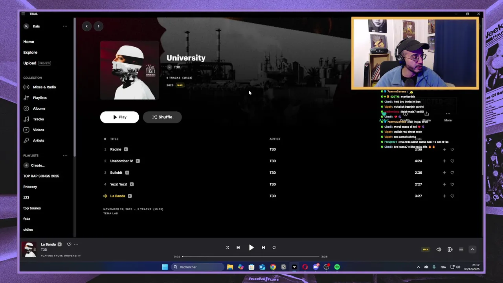Shuffle the University album
Image resolution: width=503 pixels, height=283 pixels.
coord(162,117)
